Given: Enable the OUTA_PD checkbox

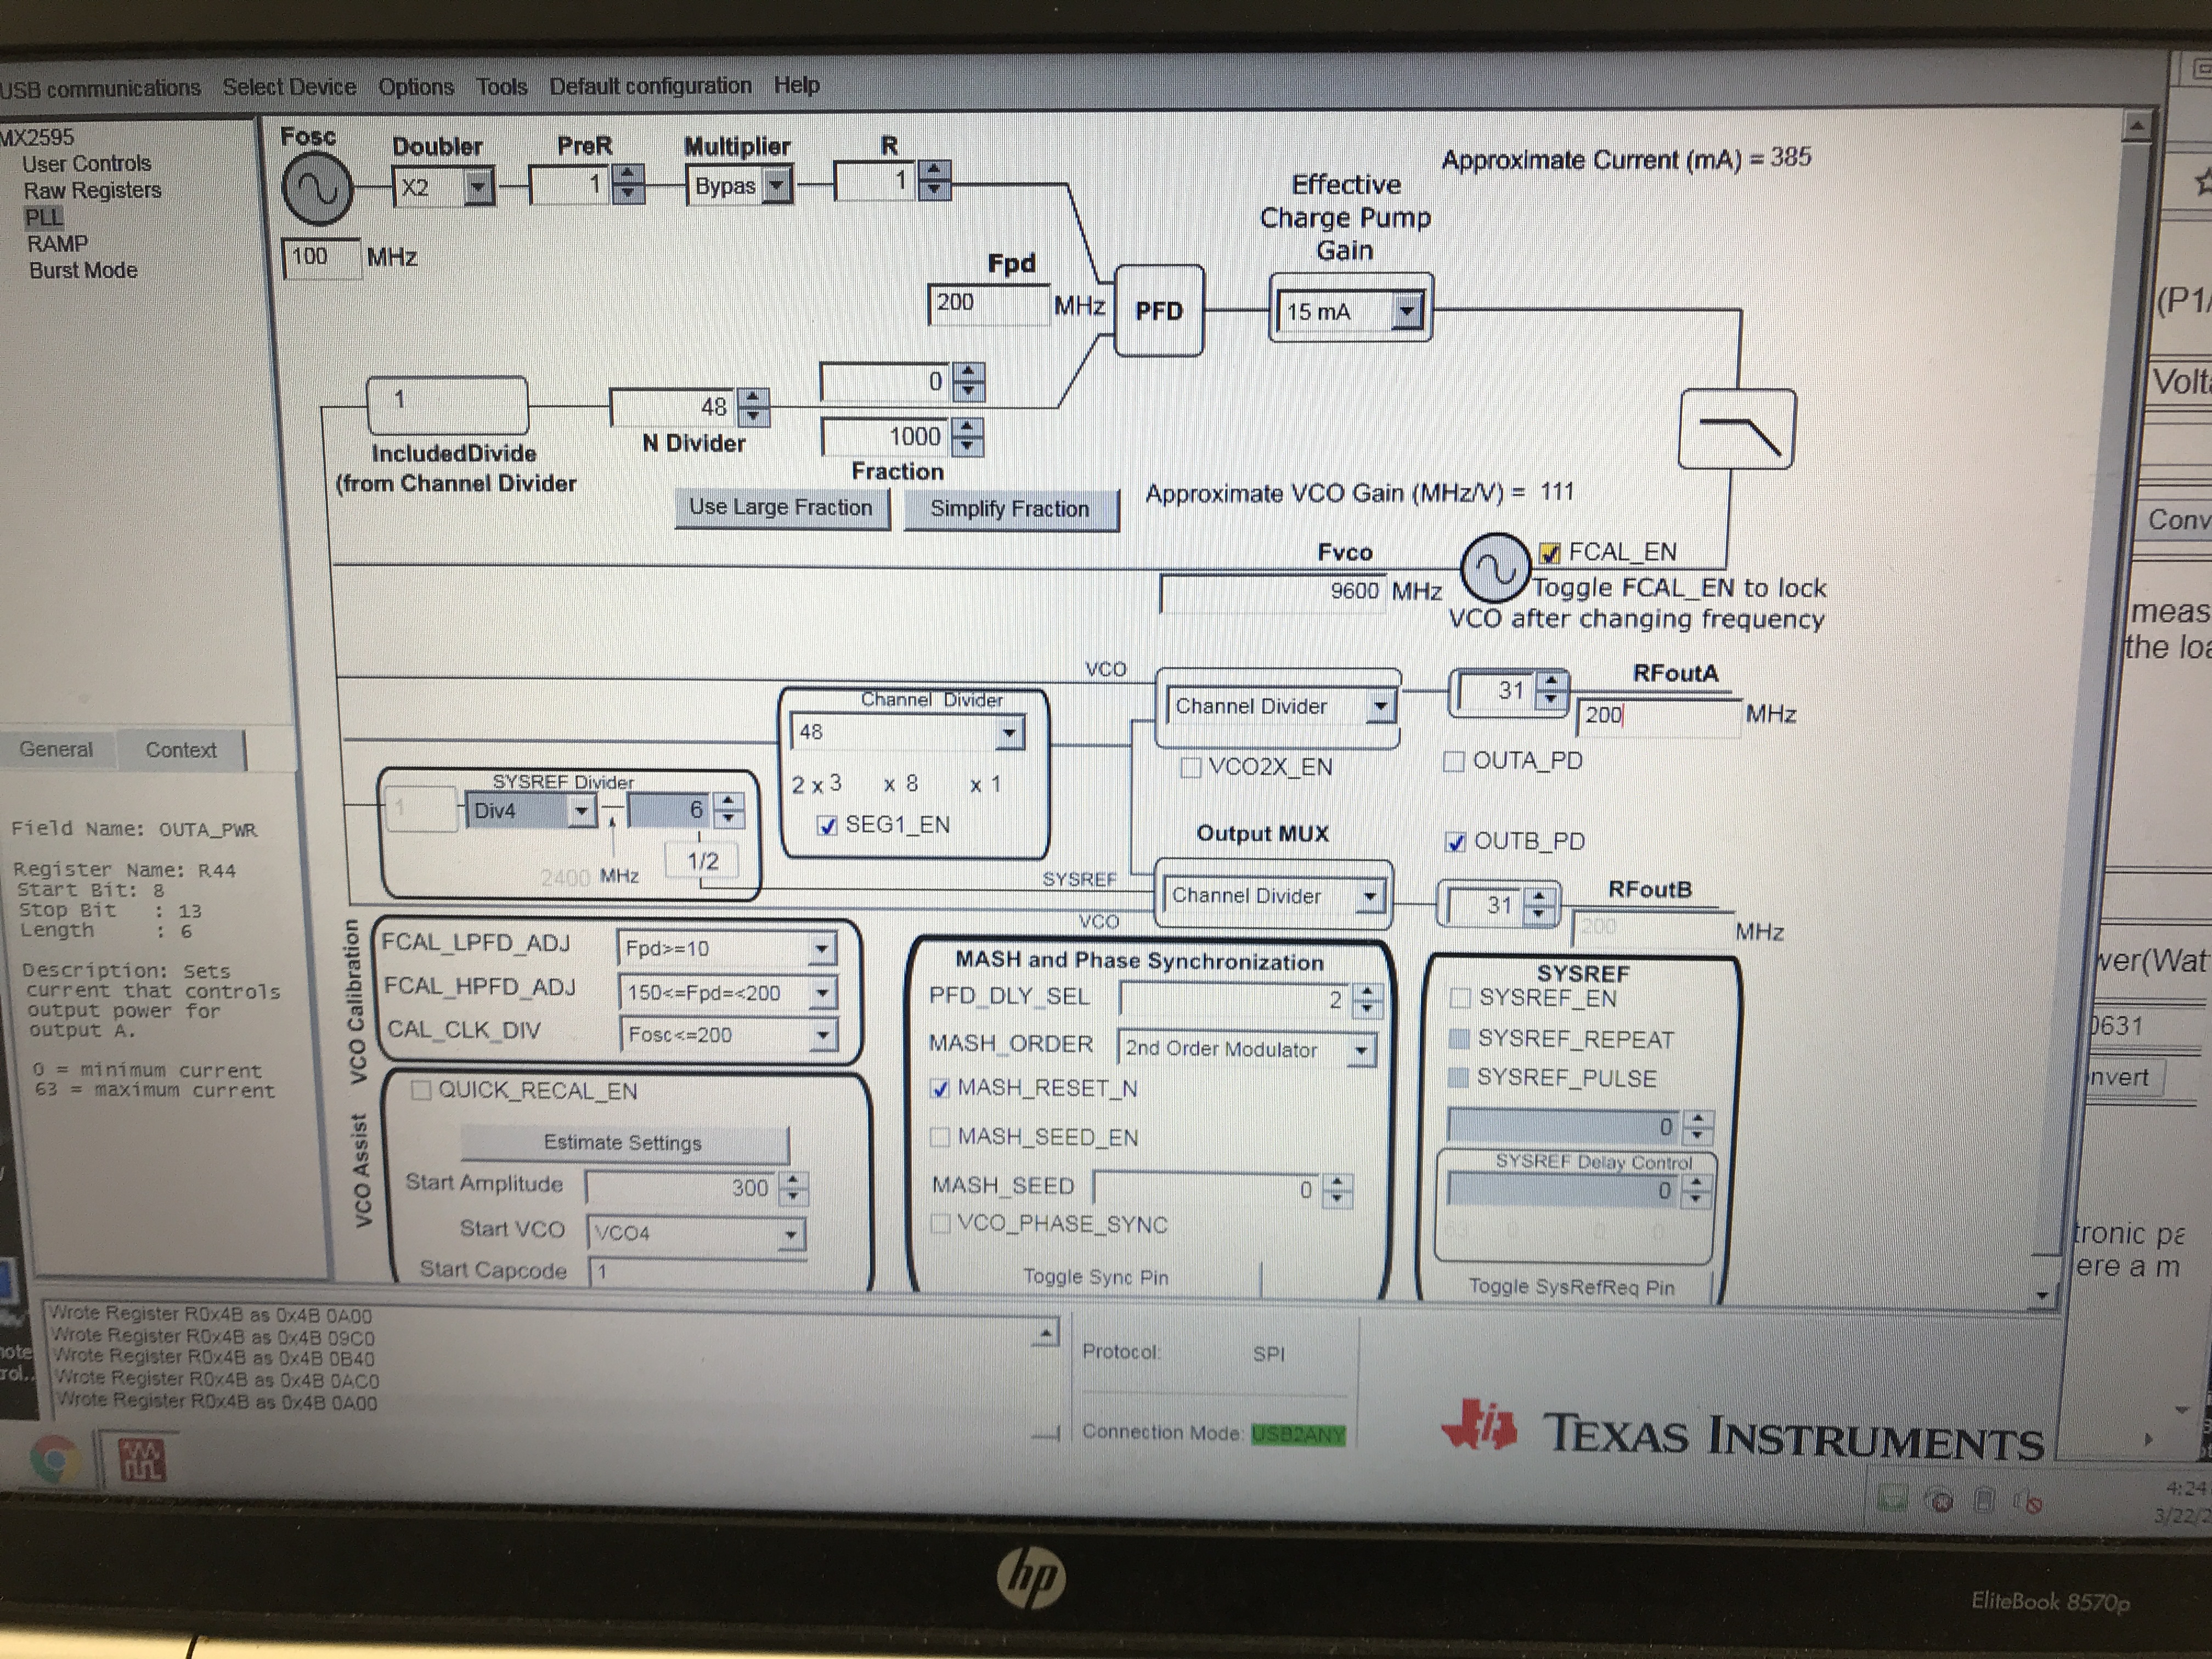Looking at the screenshot, I should (1454, 762).
